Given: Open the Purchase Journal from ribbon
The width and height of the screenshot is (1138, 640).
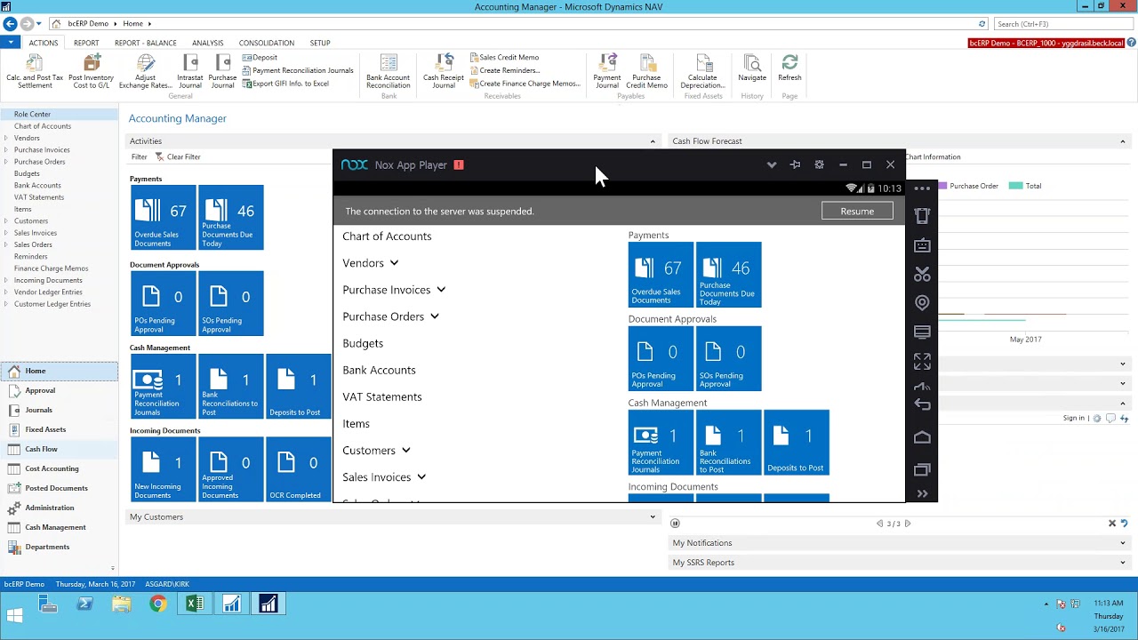Looking at the screenshot, I should click(x=222, y=71).
